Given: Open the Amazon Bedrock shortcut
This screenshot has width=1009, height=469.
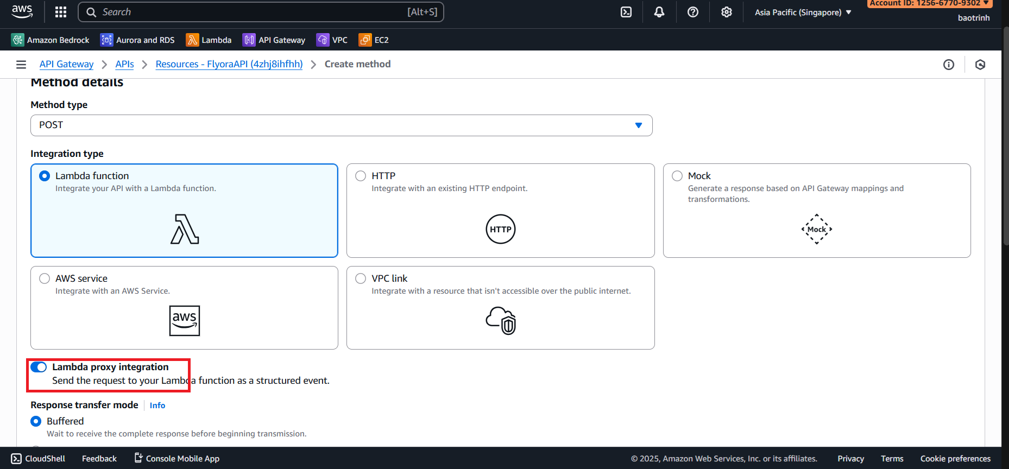Looking at the screenshot, I should (51, 40).
